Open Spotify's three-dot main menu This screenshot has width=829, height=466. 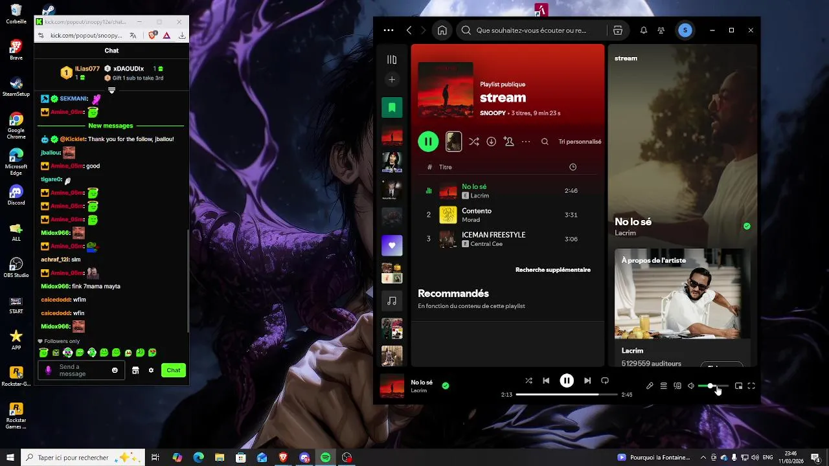click(x=389, y=30)
